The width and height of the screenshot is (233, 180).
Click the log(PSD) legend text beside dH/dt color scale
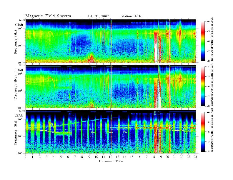(x=212, y=39)
